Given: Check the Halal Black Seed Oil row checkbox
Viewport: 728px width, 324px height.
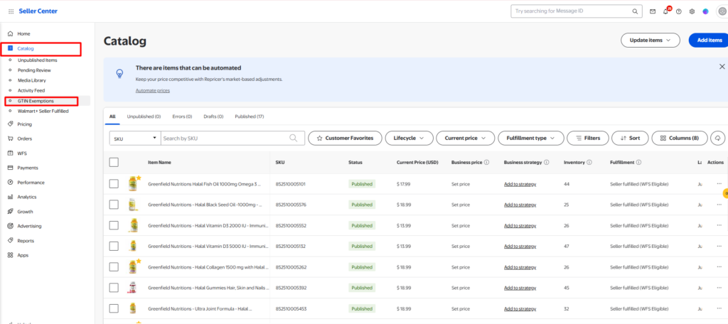Looking at the screenshot, I should [x=114, y=204].
